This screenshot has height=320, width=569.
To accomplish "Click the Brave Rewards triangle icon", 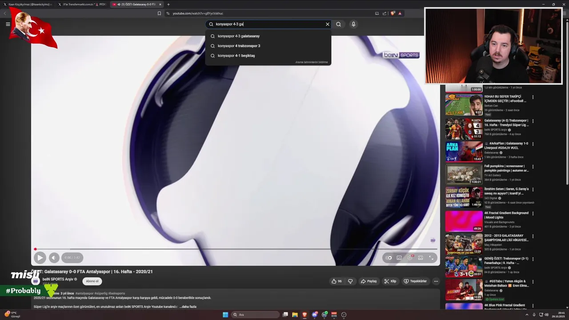I will click(x=400, y=13).
